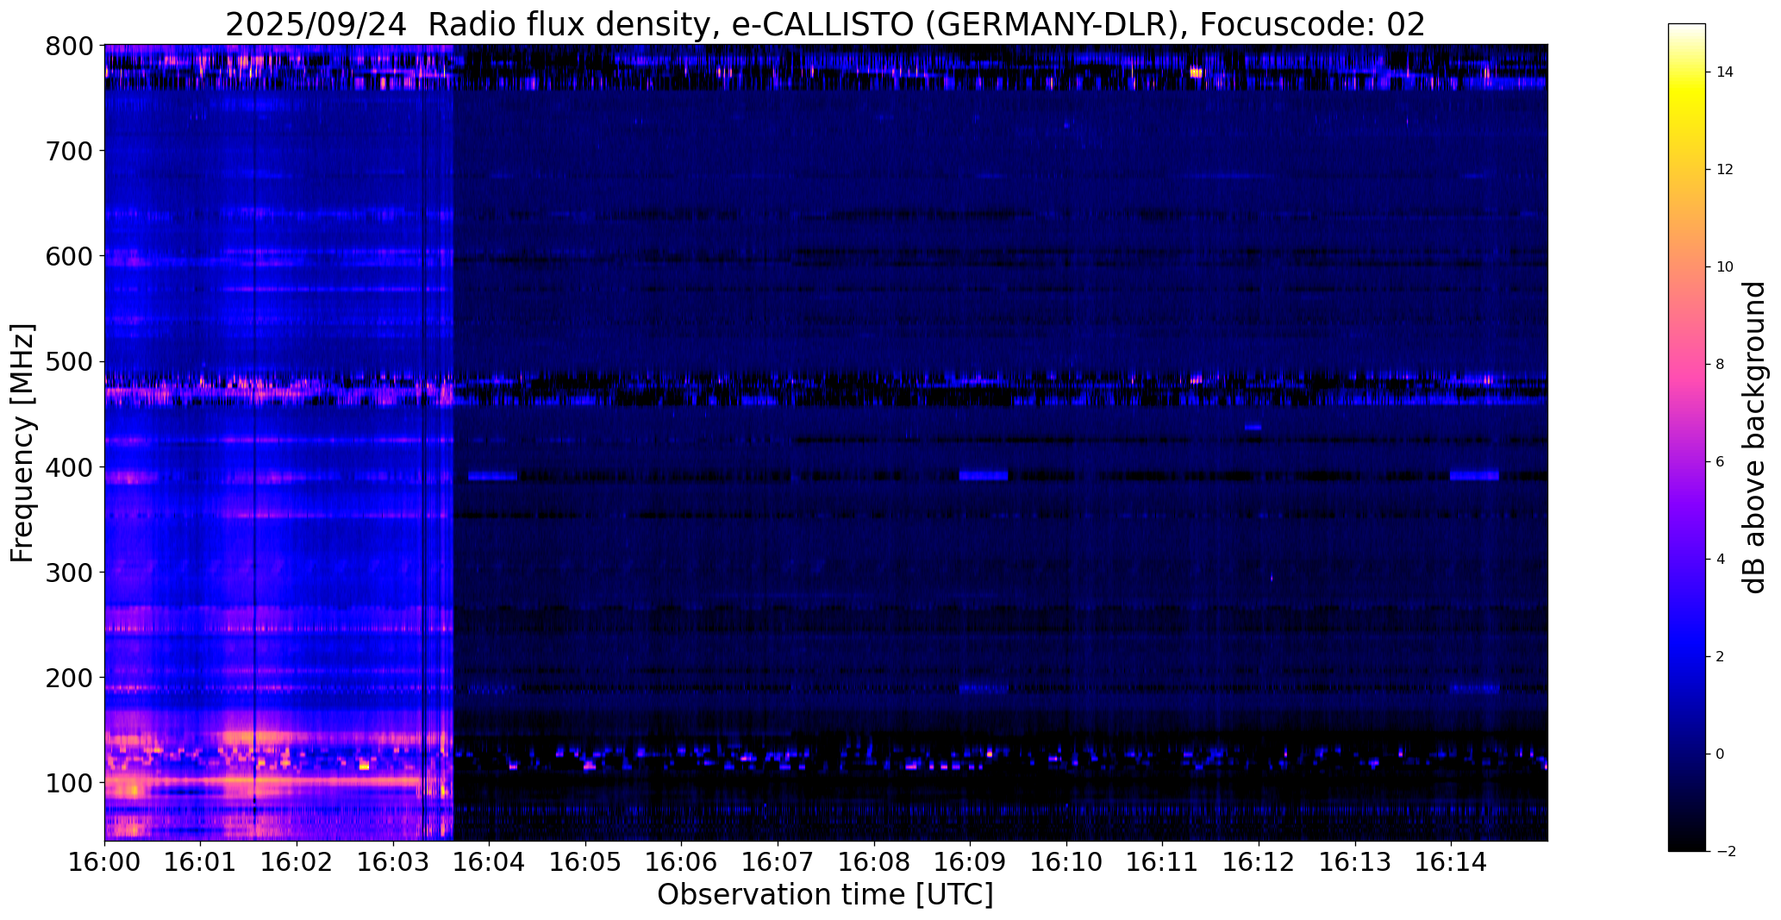This screenshot has width=1781, height=920.
Task: Click the "dB above background" colorbar label
Action: pos(1754,438)
